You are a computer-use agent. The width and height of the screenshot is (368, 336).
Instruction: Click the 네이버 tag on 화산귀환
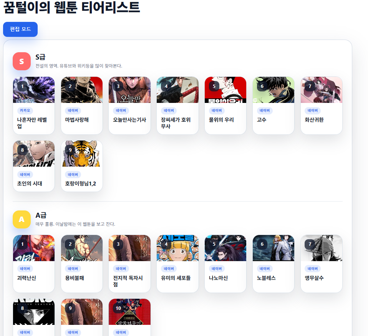click(313, 111)
